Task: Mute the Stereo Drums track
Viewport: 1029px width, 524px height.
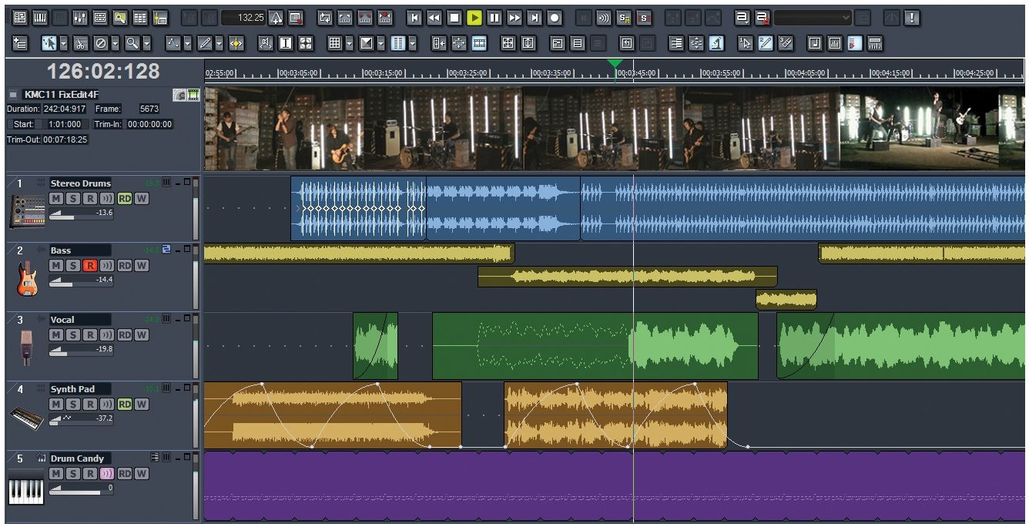Action: coord(56,198)
